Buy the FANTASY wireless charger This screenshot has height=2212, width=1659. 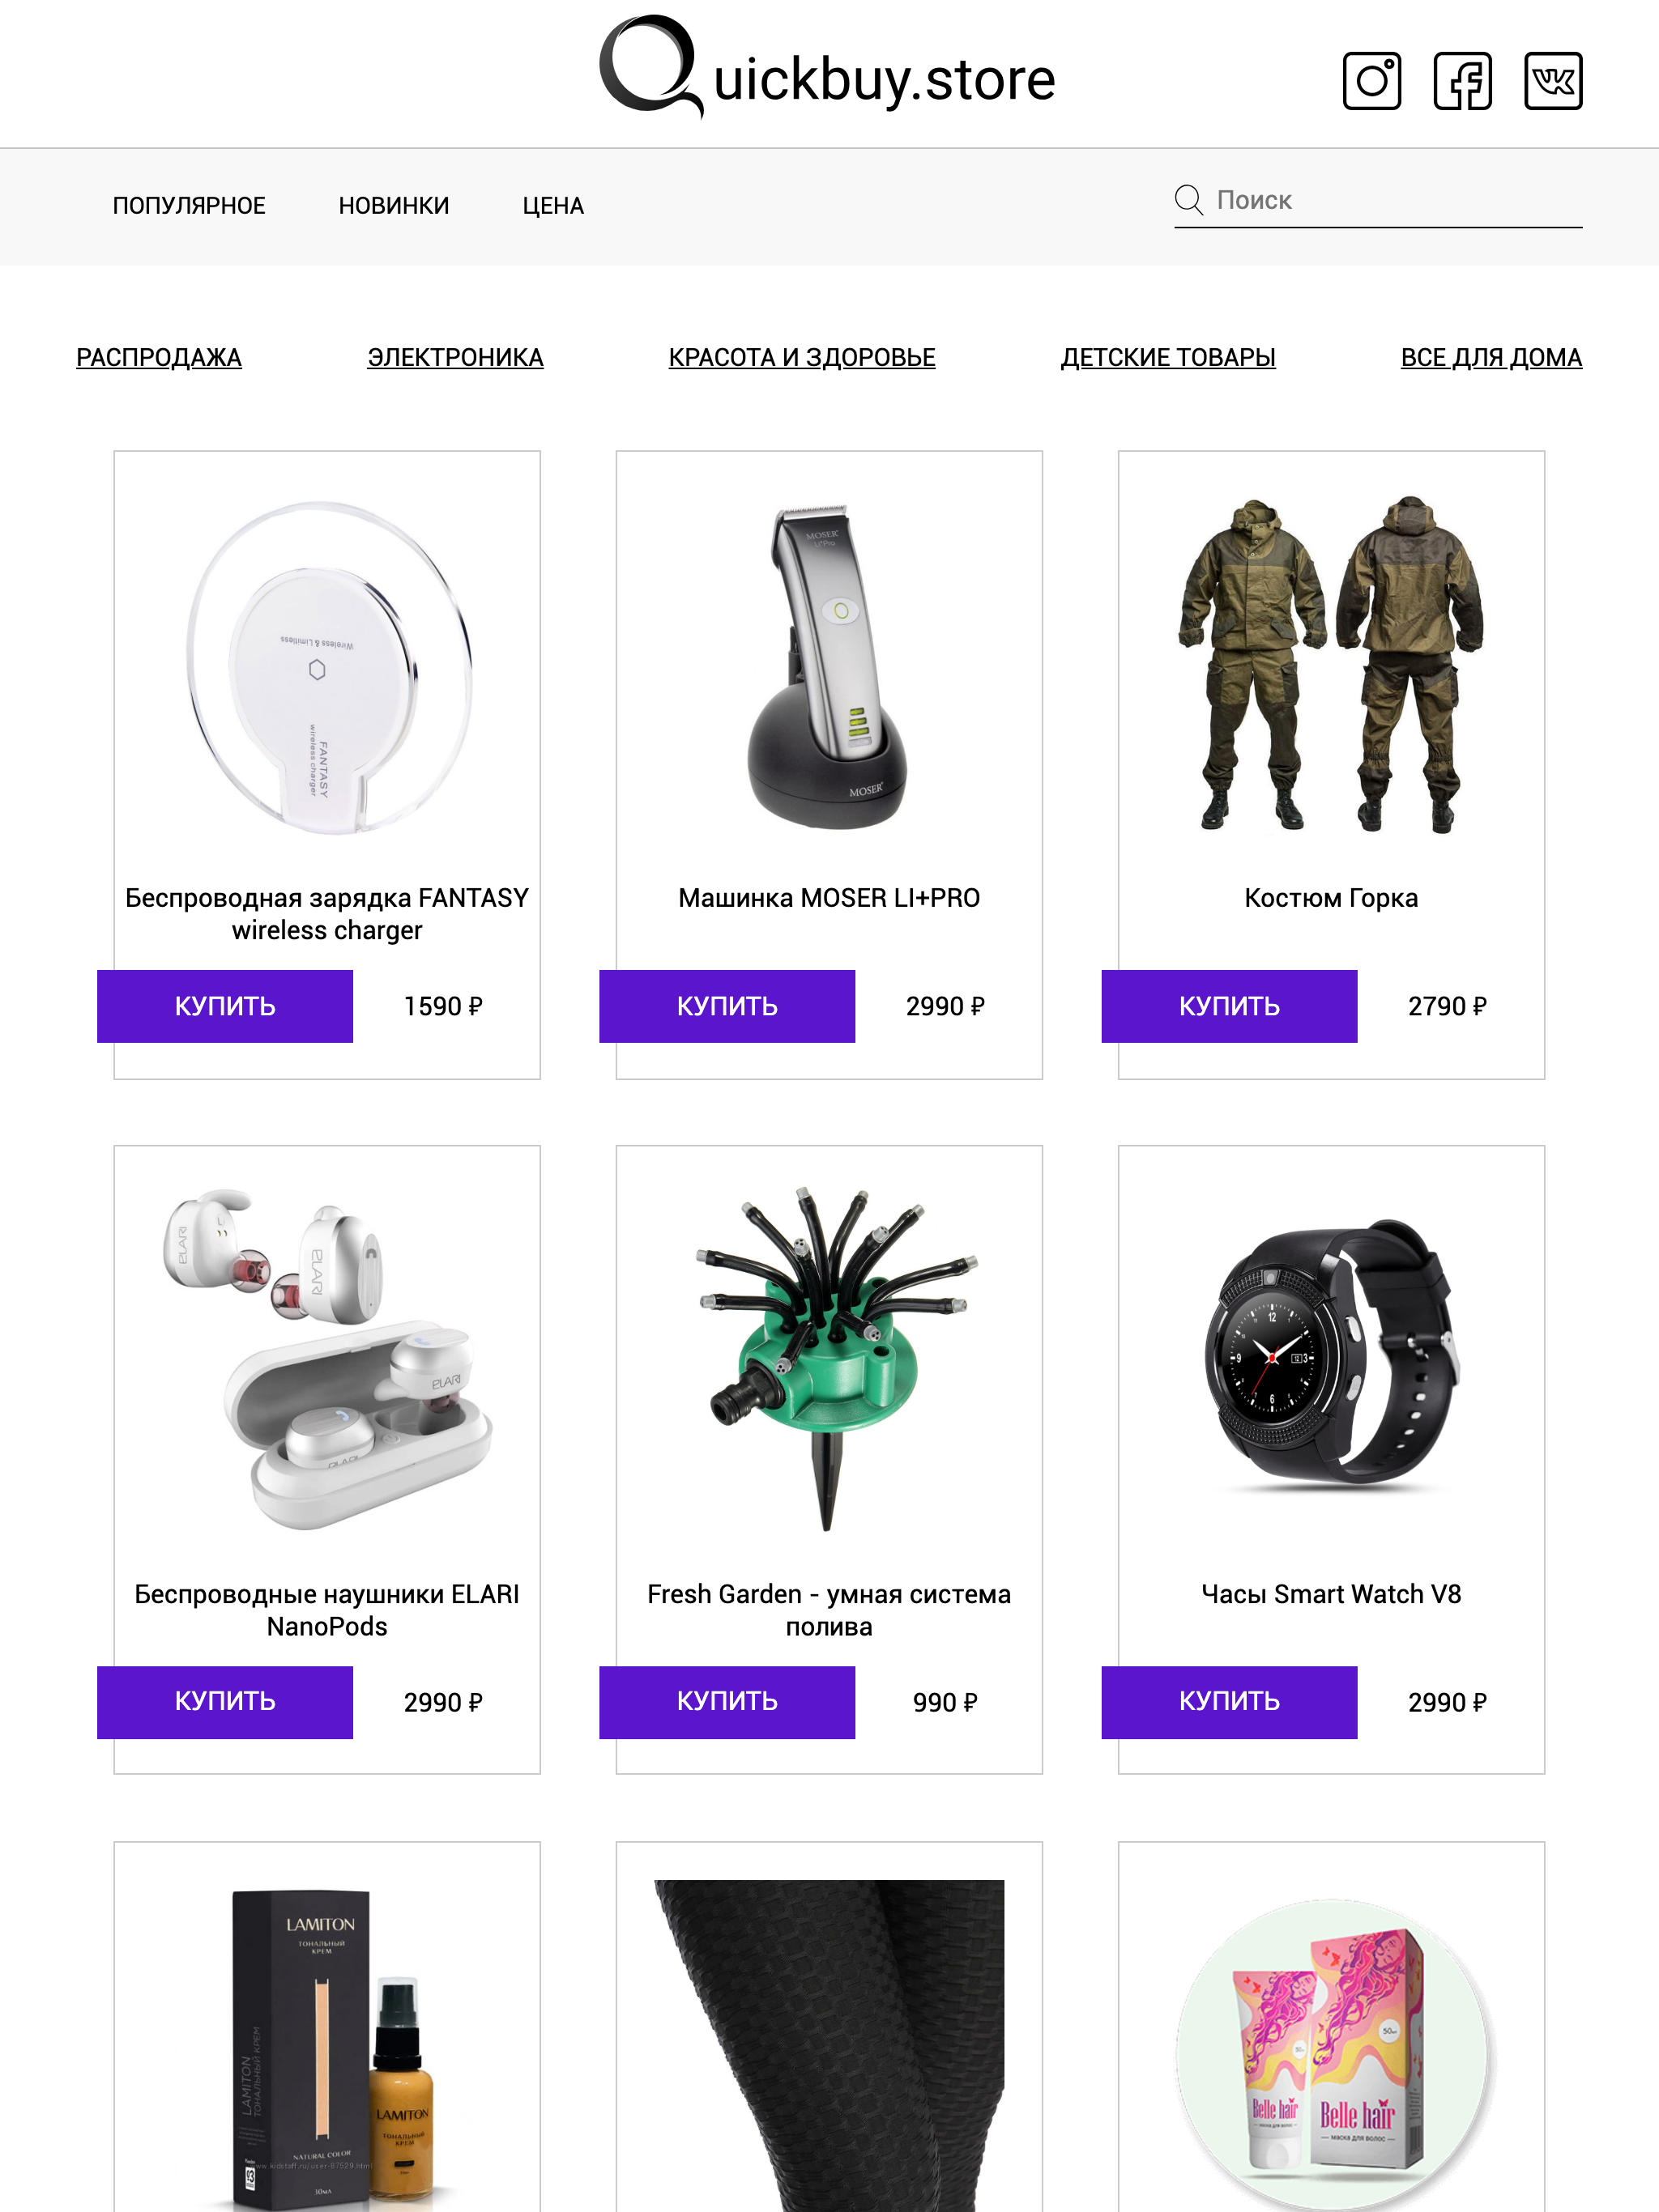pos(225,1006)
